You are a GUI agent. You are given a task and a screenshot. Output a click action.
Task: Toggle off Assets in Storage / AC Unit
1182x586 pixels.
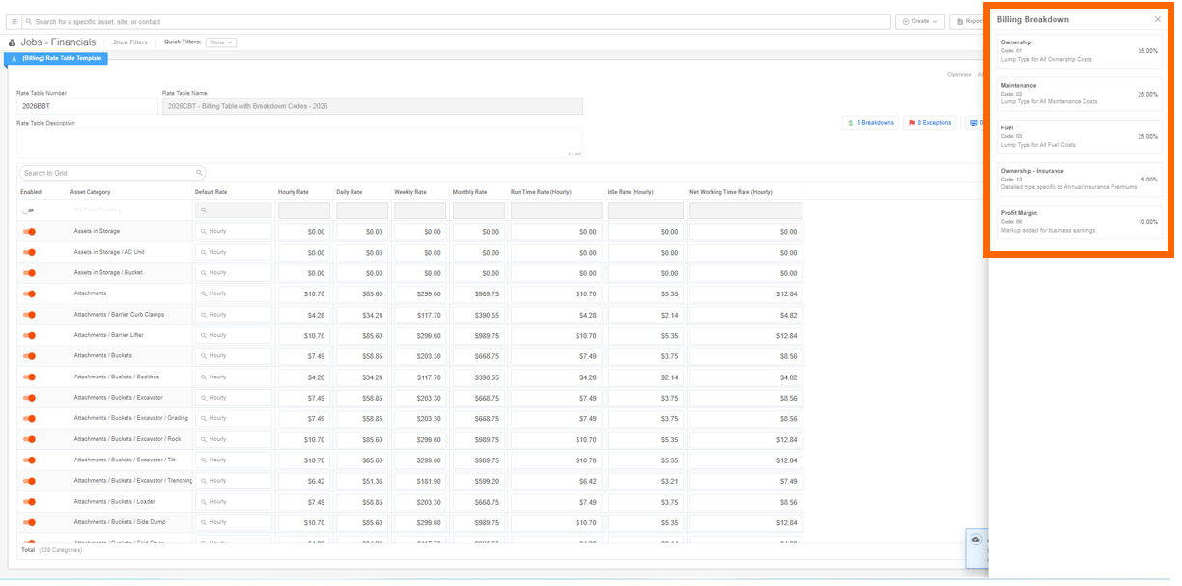point(29,252)
